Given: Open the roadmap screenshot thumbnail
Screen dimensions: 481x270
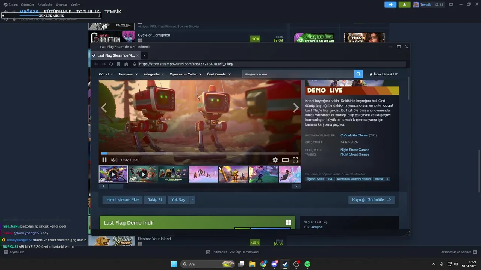Looking at the screenshot, I should tap(173, 174).
